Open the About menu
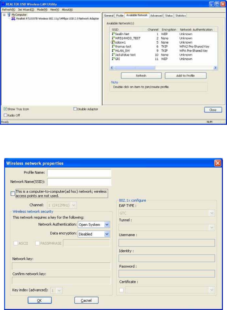Viewport: 227px width, 310px height. (67, 10)
